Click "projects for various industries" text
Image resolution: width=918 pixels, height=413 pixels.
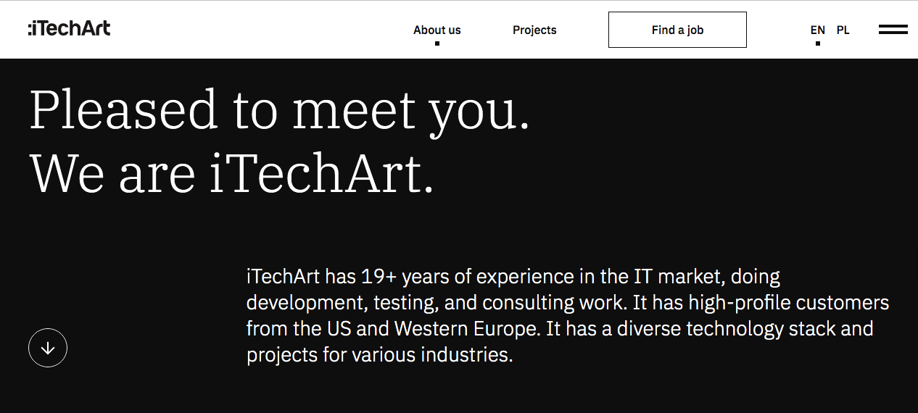(379, 355)
